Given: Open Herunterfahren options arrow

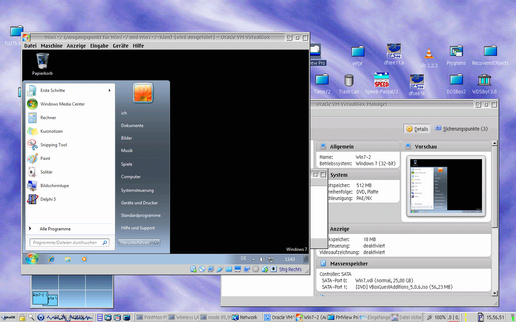Looking at the screenshot, I should click(156, 243).
